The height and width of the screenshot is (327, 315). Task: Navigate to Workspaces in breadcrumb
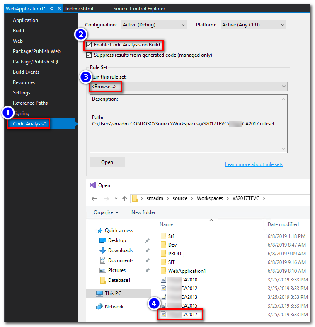pyautogui.click(x=210, y=198)
